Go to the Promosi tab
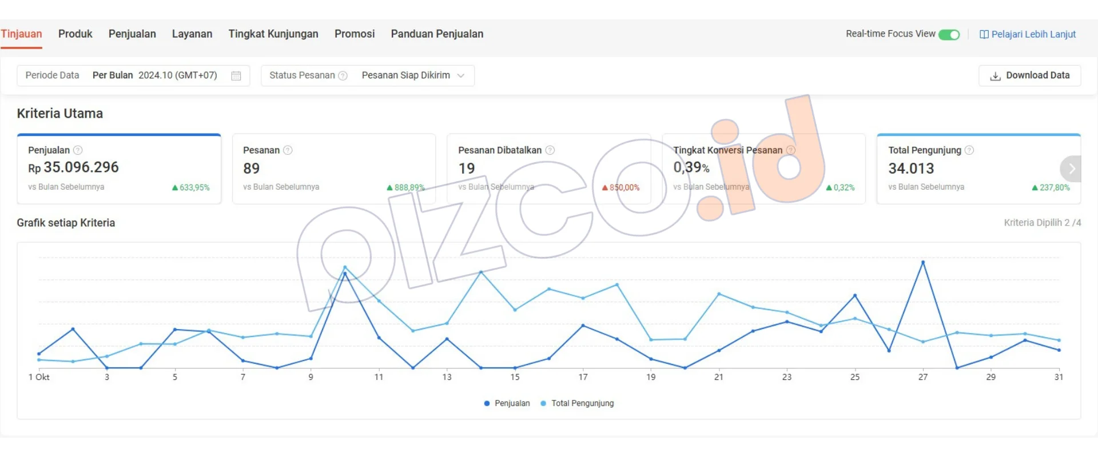The height and width of the screenshot is (457, 1098). tap(355, 34)
